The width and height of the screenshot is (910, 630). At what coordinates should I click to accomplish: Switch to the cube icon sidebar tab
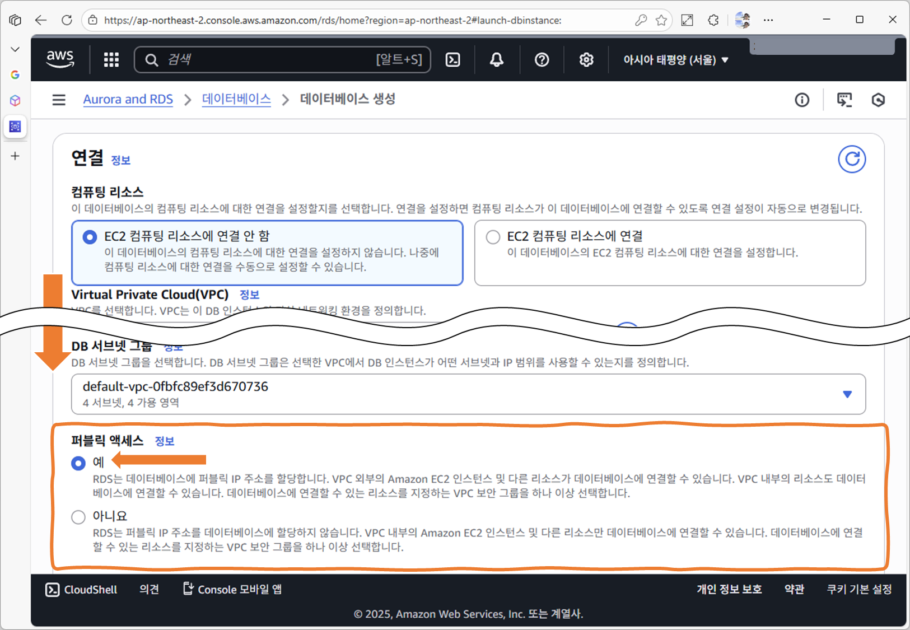coord(15,100)
